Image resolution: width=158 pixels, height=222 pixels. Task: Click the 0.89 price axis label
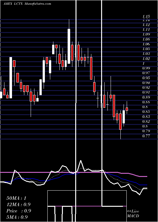pyautogui.click(x=146, y=97)
